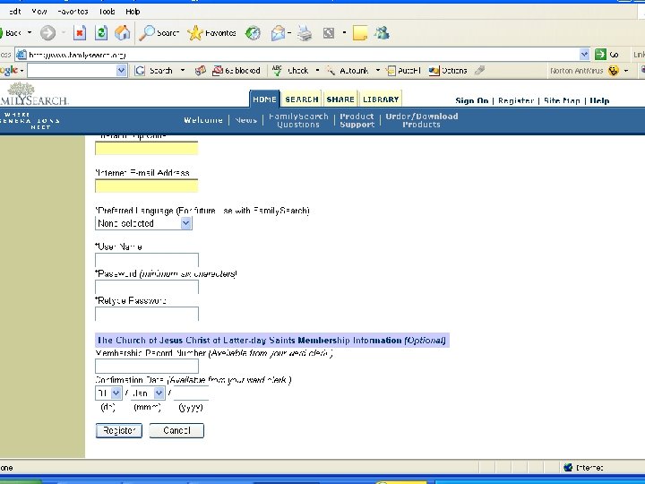The height and width of the screenshot is (484, 645).
Task: Switch to the SEARCH tab
Action: pos(302,99)
